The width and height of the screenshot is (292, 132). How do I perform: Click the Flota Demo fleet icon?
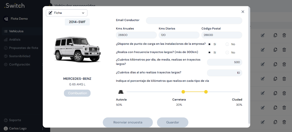pos(6,19)
